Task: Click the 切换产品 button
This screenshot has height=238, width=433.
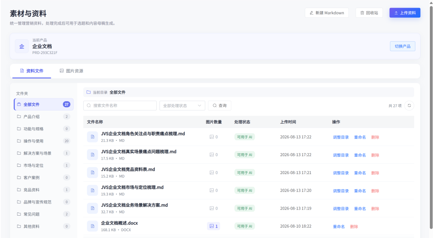Action: 403,46
